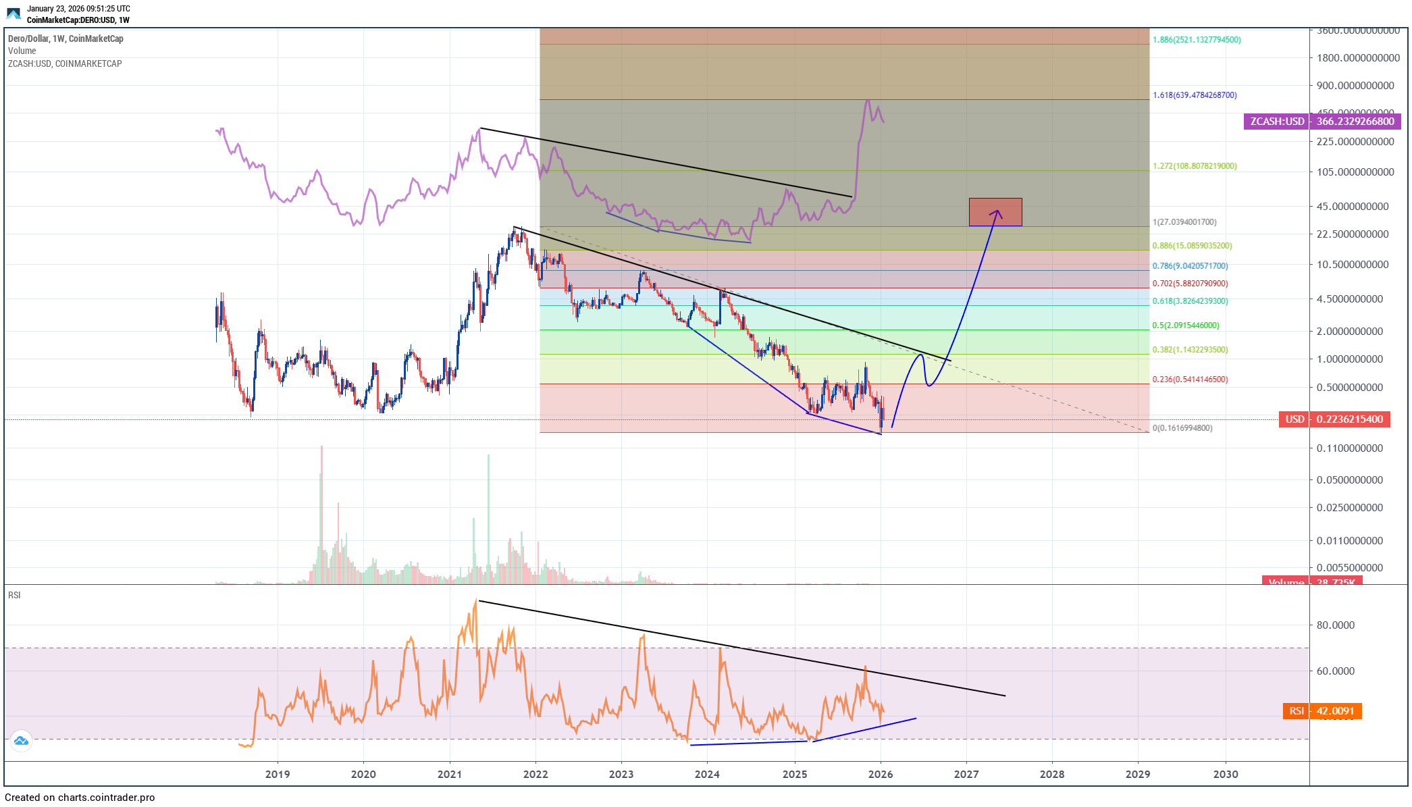
Task: Click the purple arrowhead inside the red target box
Action: point(997,213)
